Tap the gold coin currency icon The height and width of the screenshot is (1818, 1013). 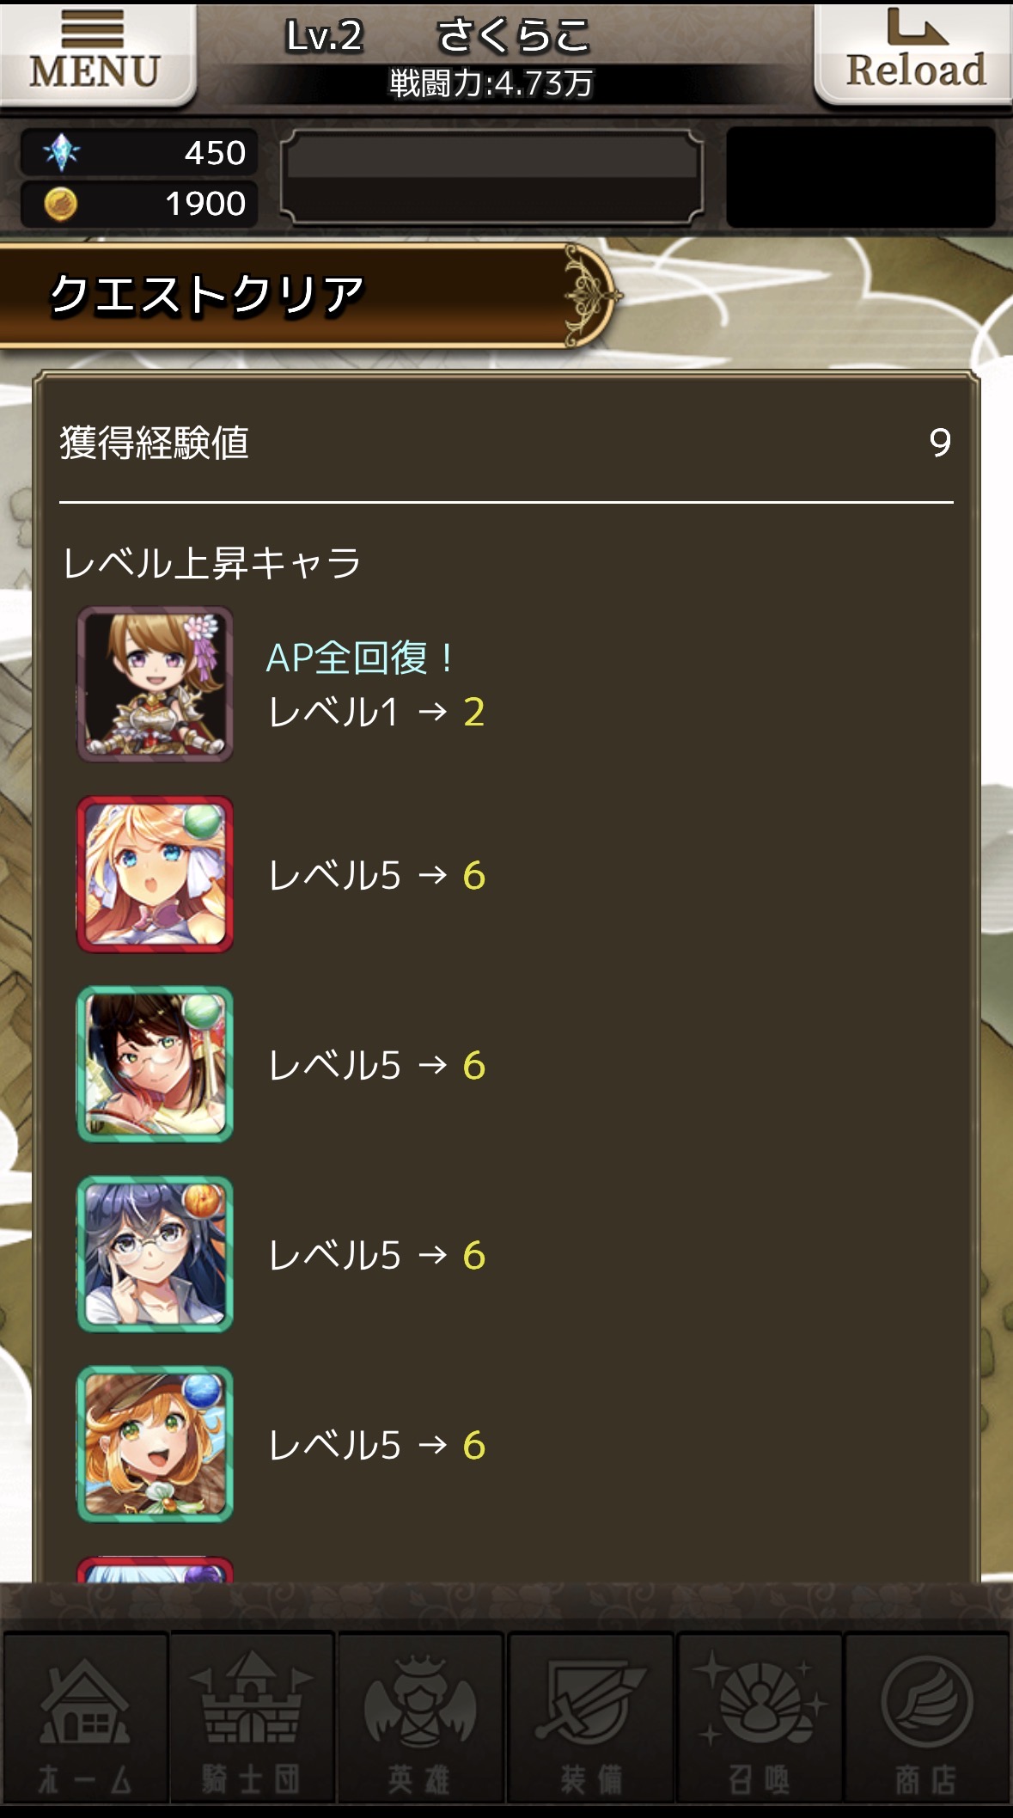60,204
